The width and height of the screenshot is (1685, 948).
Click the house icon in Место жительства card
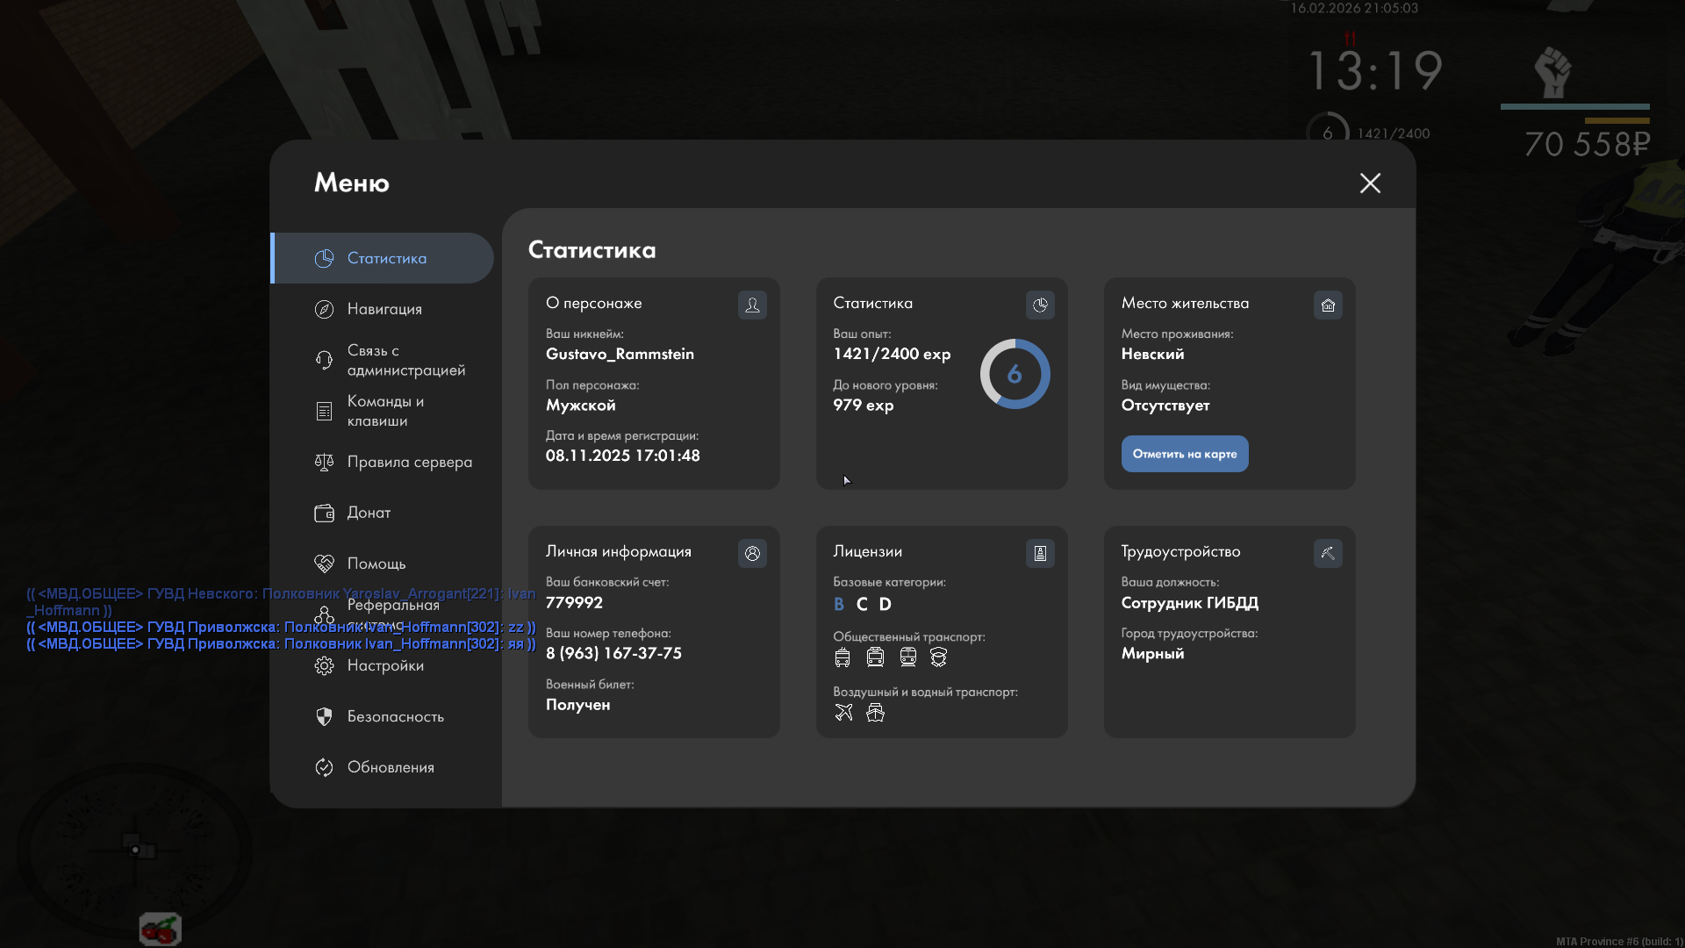[x=1328, y=305]
